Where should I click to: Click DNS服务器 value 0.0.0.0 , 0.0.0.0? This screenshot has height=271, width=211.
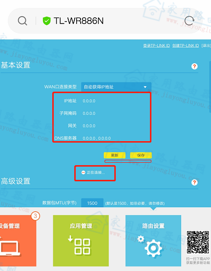pos(97,138)
